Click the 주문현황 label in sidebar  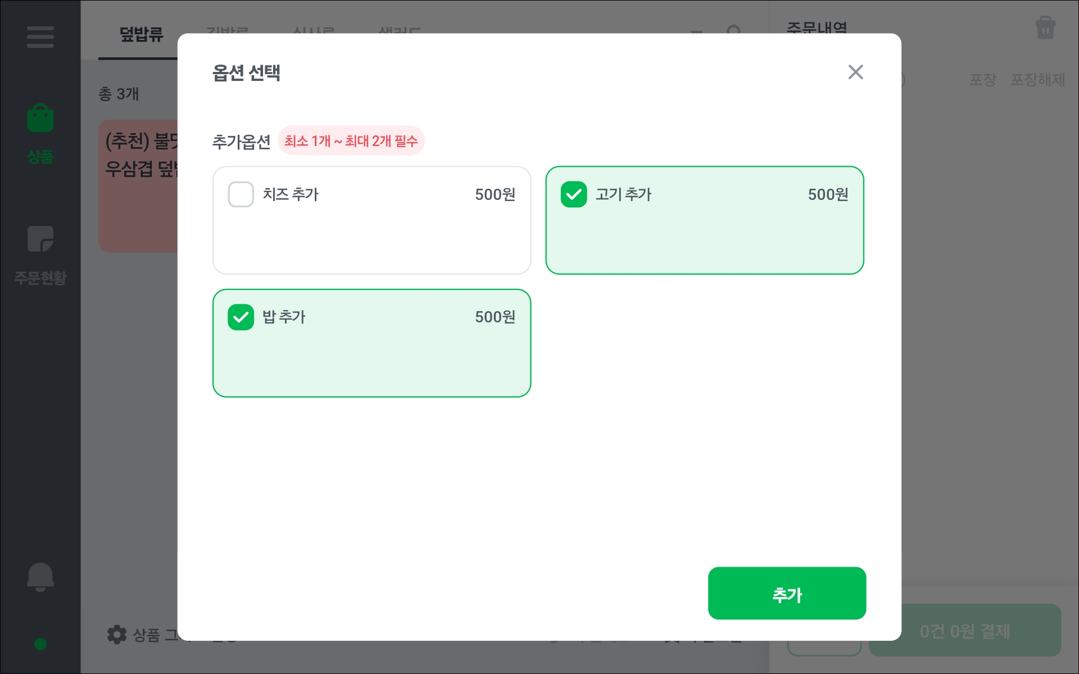40,277
